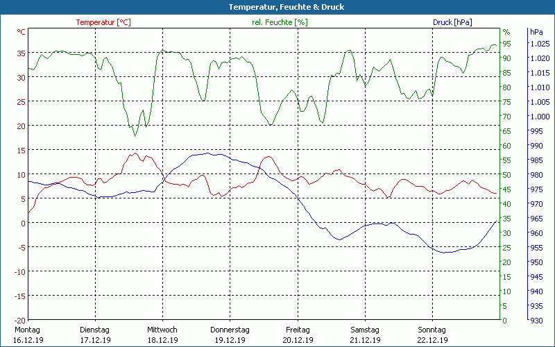Click the blue "hPa" axis unit label
The width and height of the screenshot is (555, 347).
coord(536,32)
